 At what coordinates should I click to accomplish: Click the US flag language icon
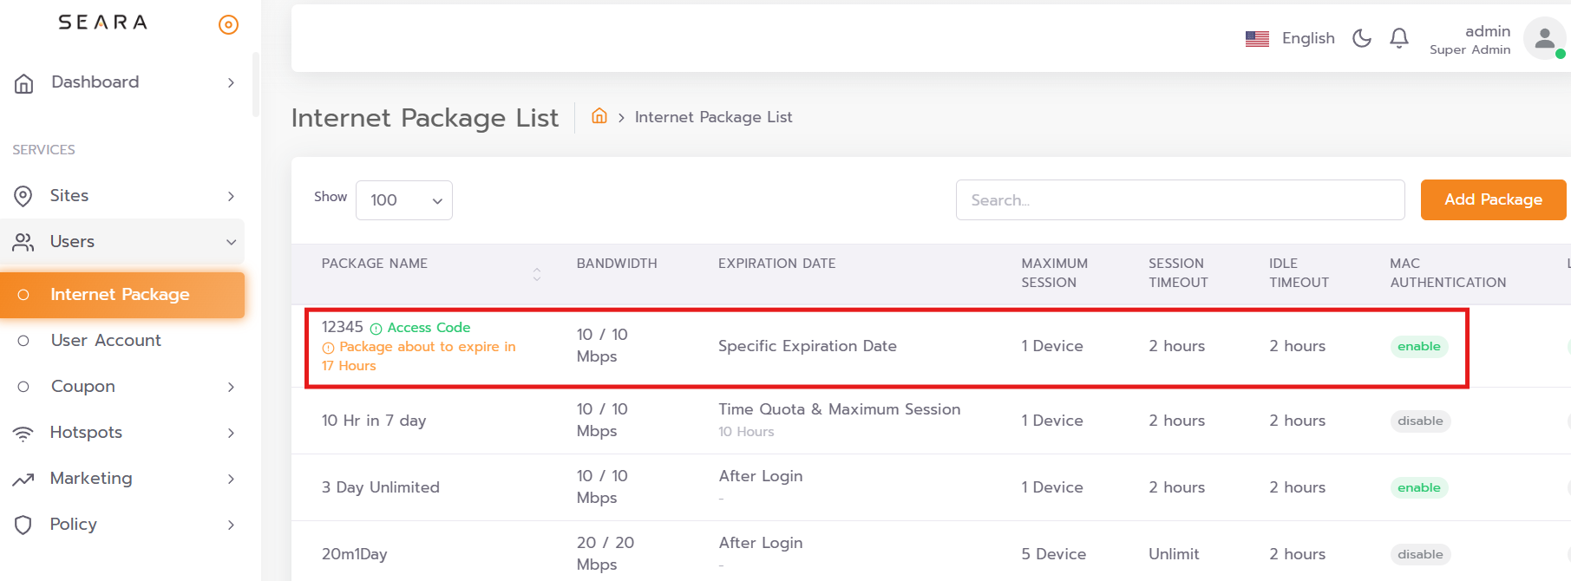click(1257, 38)
